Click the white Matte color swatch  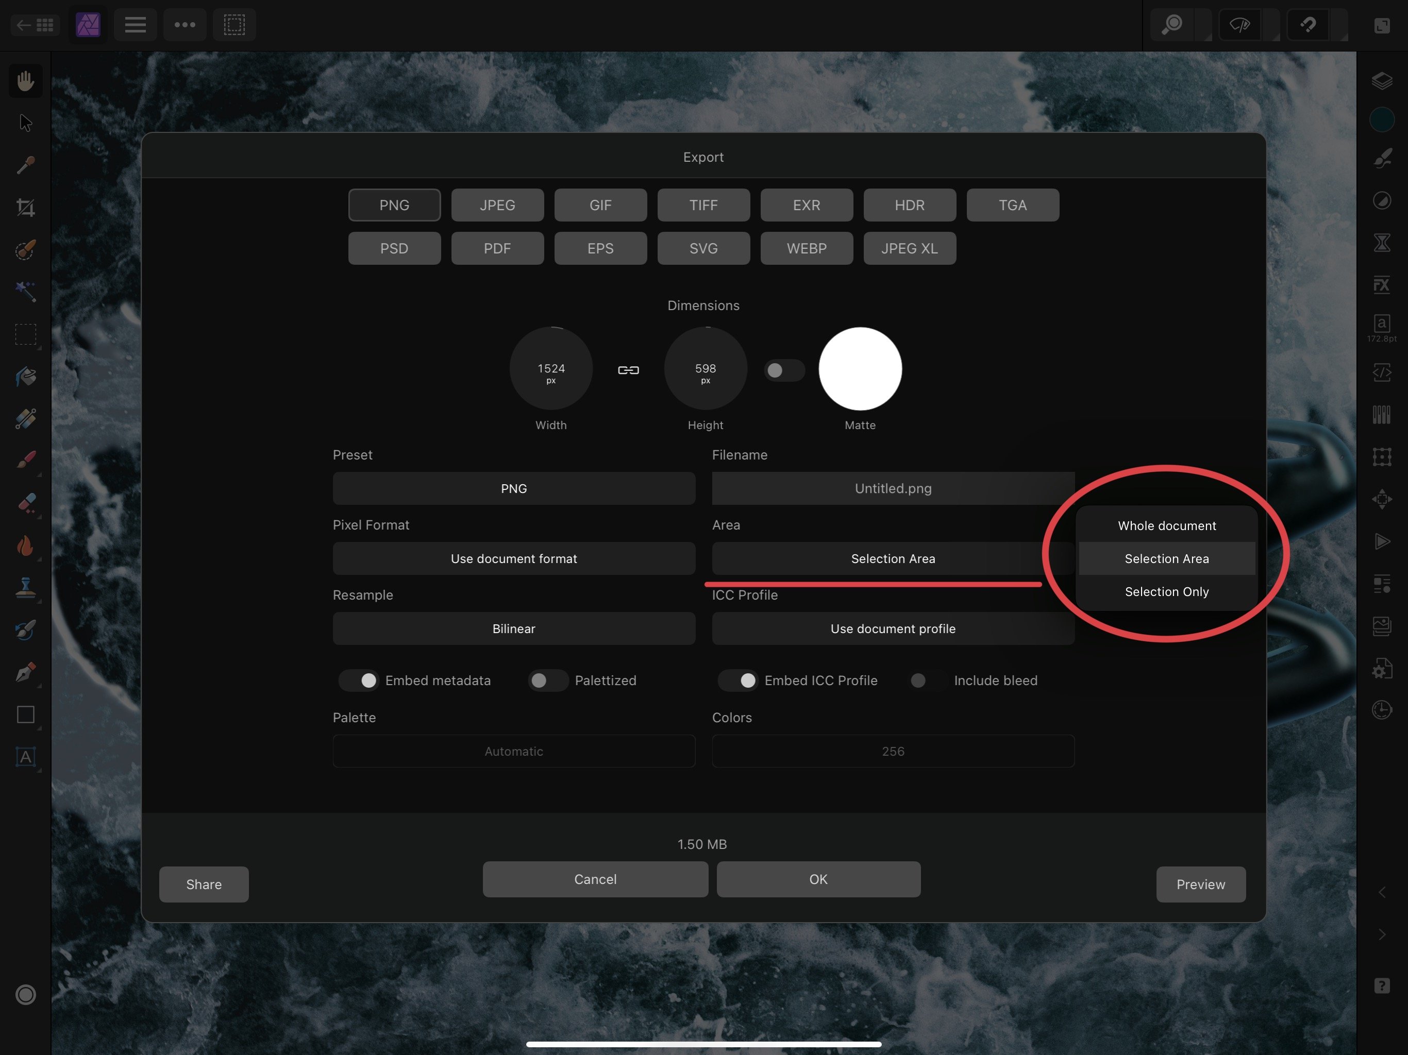click(x=859, y=368)
